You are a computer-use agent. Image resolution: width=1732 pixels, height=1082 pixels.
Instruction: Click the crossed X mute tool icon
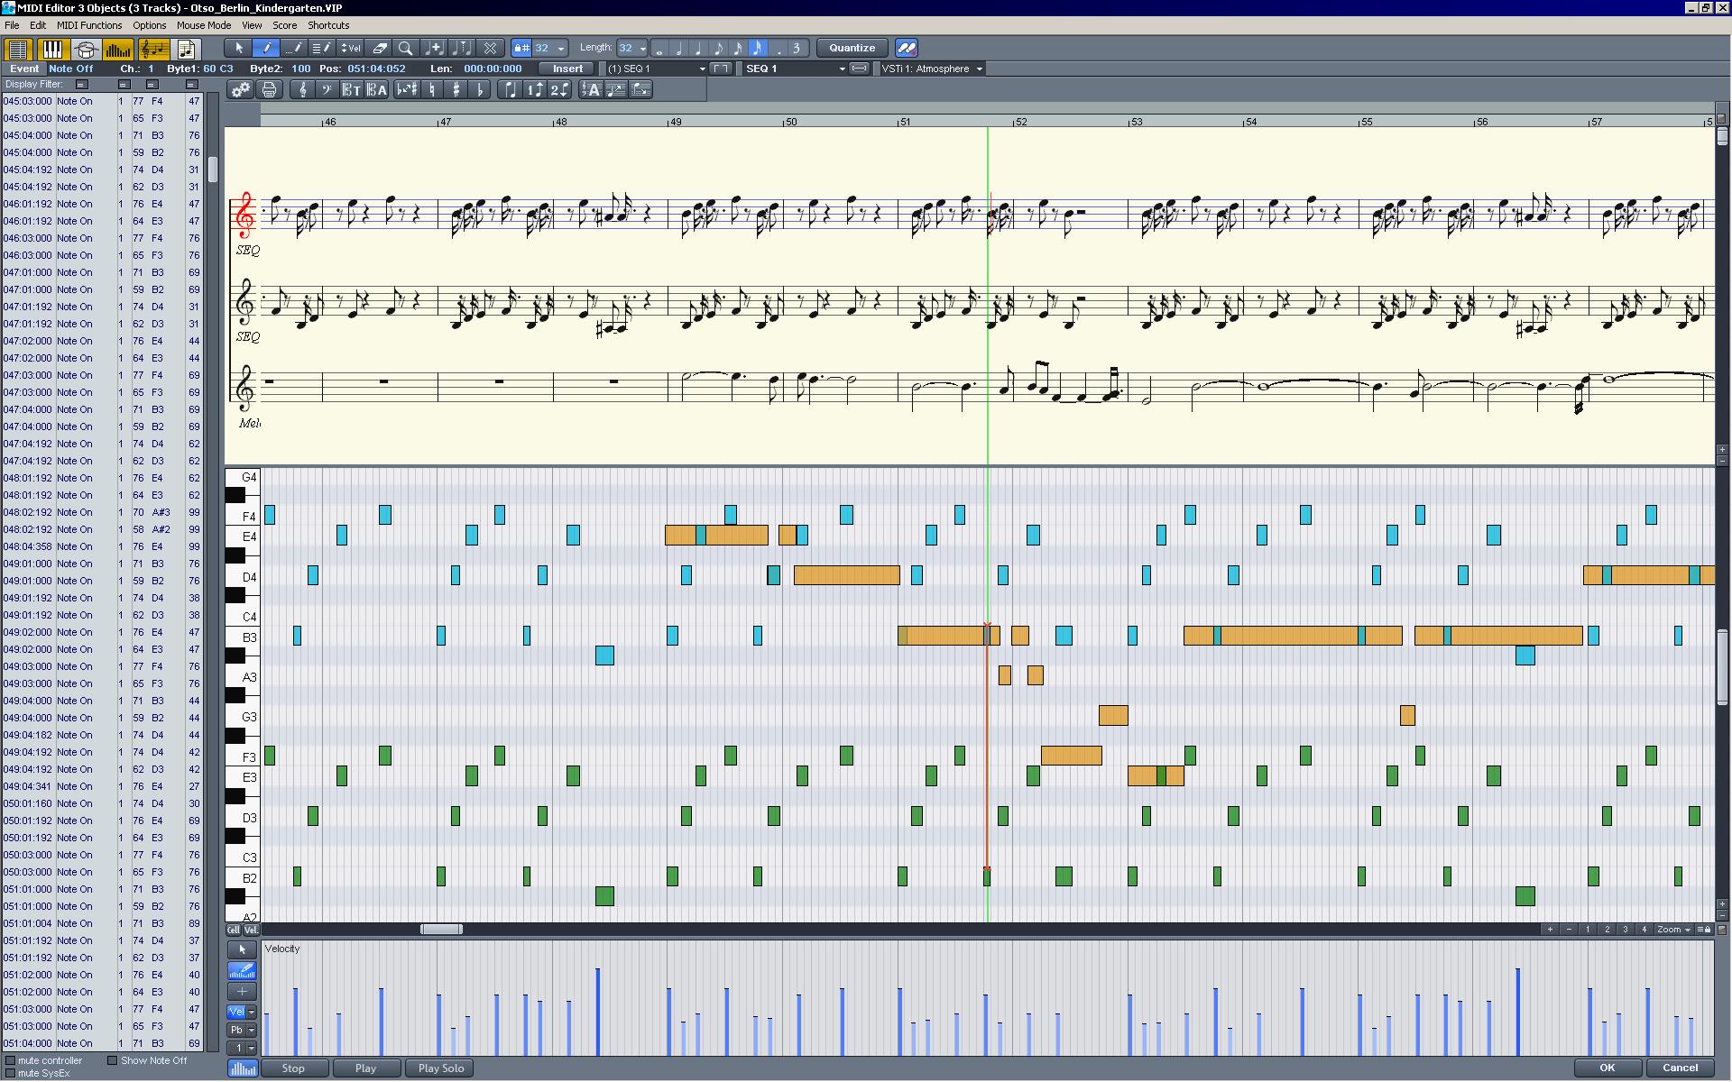point(490,48)
